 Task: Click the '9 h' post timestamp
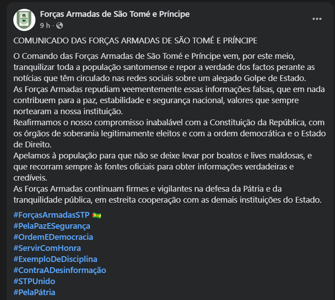(45, 26)
